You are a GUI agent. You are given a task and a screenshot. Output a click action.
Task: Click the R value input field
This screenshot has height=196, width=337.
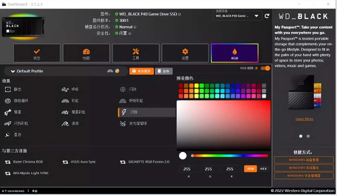[x=188, y=169]
